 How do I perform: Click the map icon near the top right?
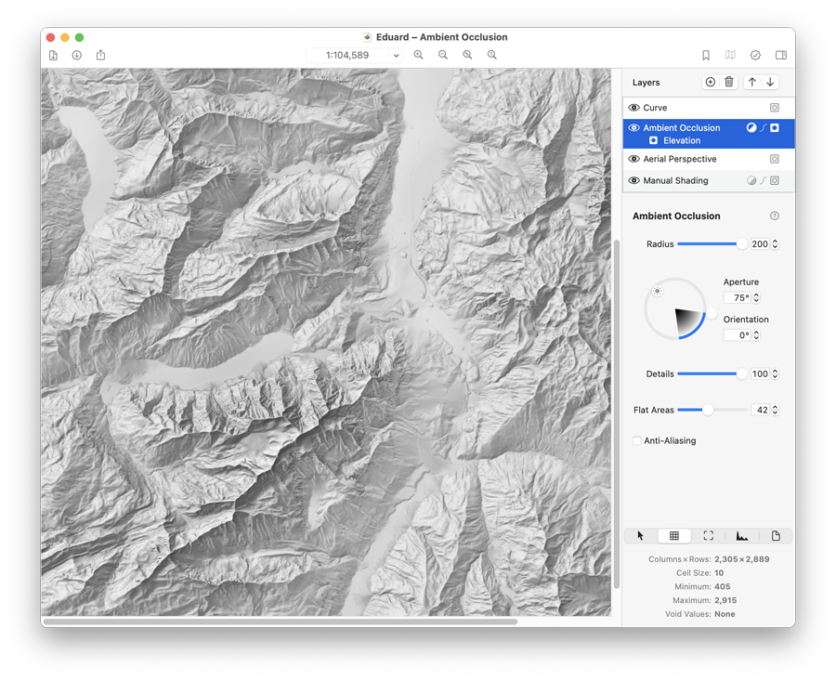[x=730, y=55]
